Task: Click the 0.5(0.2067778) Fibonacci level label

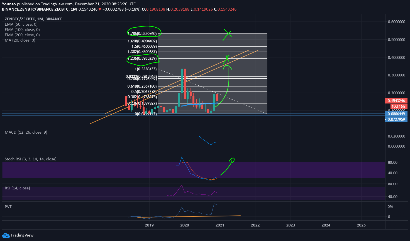Action: coord(144,91)
